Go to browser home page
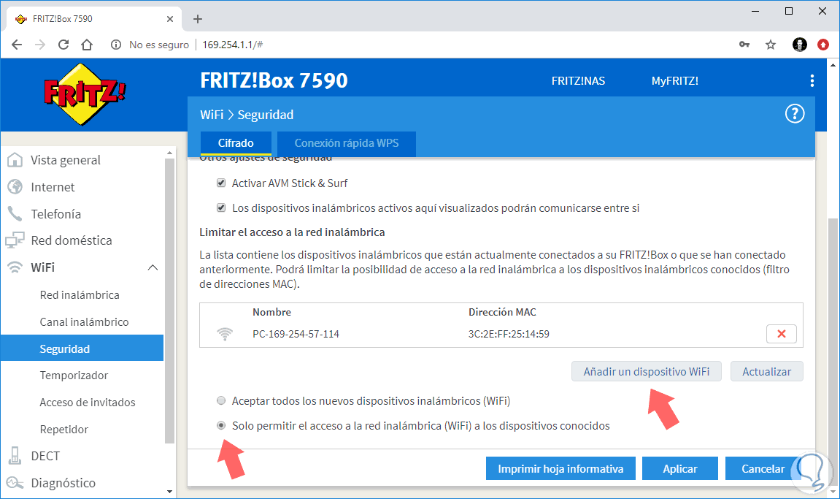 tap(87, 45)
